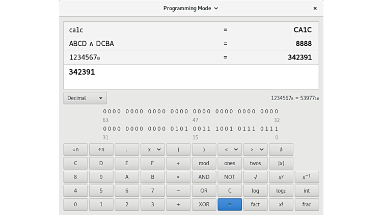This screenshot has width=383, height=215.
Task: Open the x variables menu button
Action: 153,149
